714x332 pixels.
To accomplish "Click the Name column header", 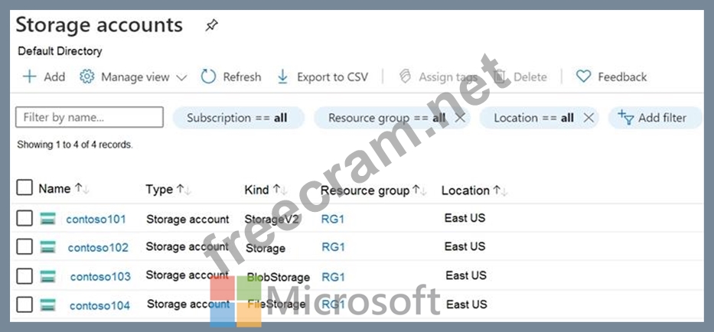I will coord(54,188).
